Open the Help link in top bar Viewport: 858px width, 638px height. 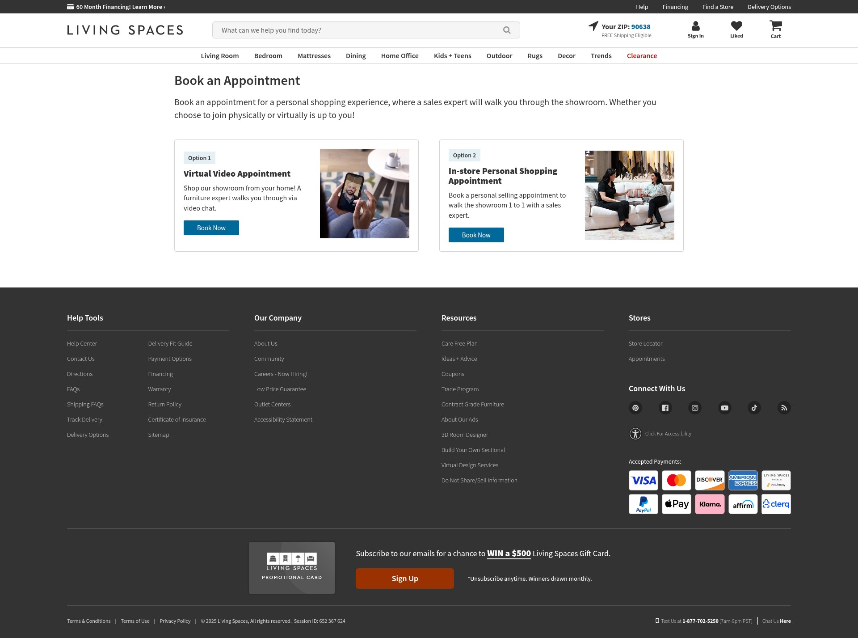(642, 7)
